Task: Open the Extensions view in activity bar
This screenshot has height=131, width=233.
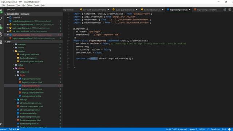Action: [1, 42]
